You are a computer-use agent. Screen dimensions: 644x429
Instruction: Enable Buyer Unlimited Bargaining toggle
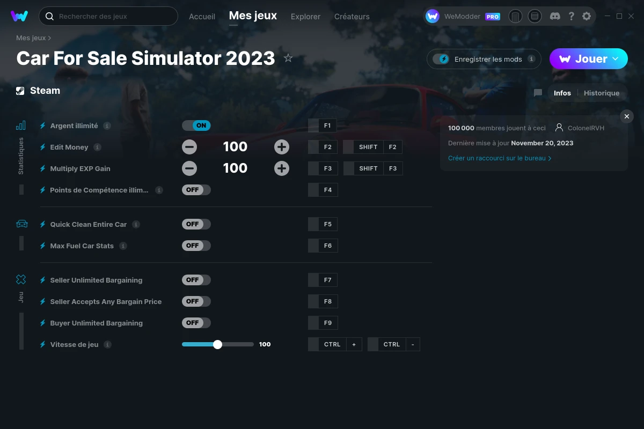point(196,323)
